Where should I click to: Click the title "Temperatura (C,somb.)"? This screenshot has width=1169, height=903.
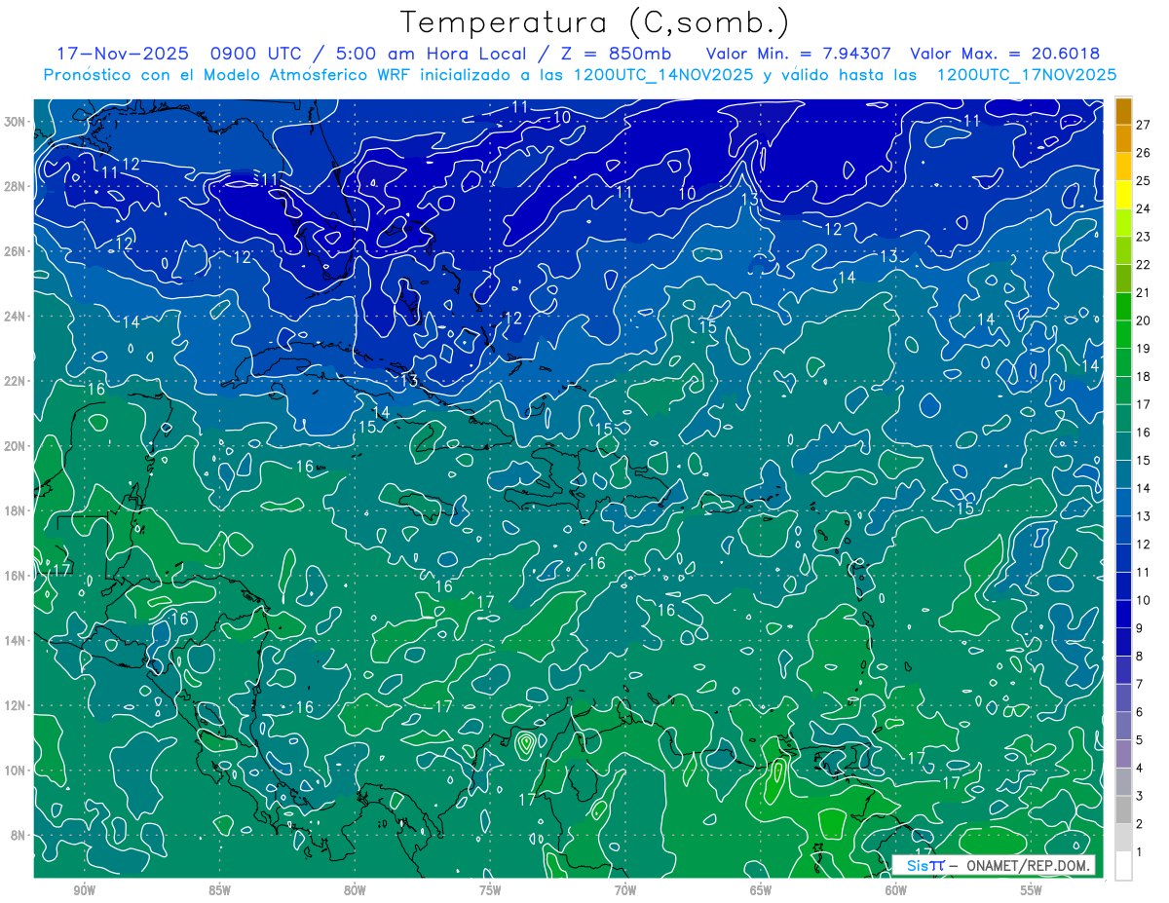click(x=594, y=22)
